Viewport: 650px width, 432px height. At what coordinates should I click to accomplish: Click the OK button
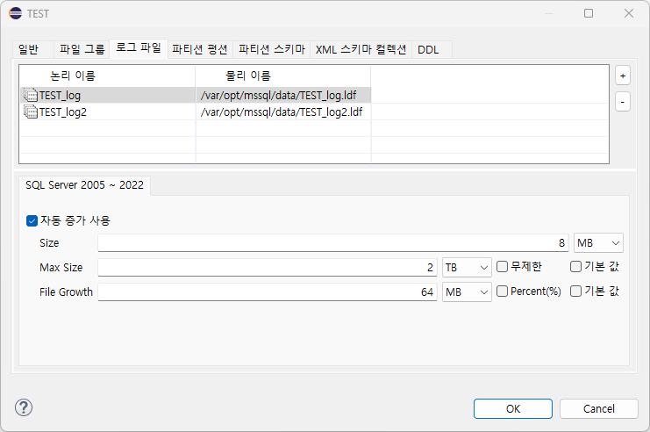click(x=513, y=409)
